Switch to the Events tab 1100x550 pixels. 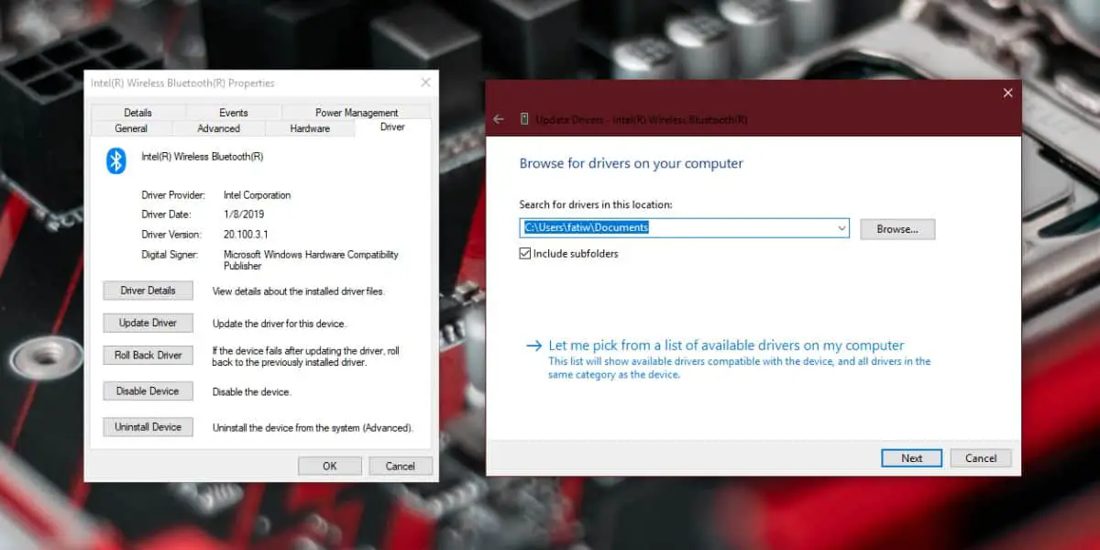pyautogui.click(x=234, y=113)
